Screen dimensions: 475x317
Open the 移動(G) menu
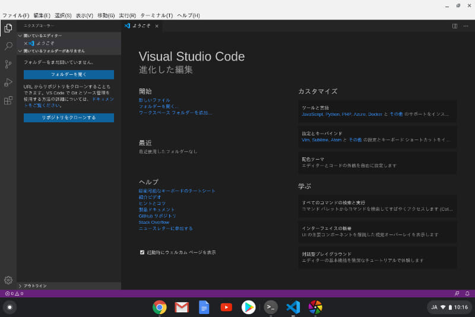click(x=106, y=15)
